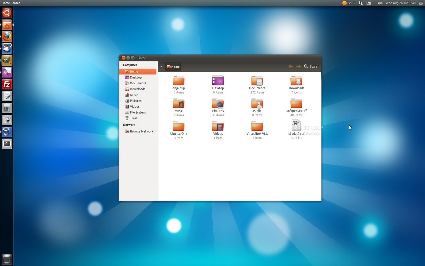
Task: Open the screenshot tool from the launcher
Action: pos(7,120)
